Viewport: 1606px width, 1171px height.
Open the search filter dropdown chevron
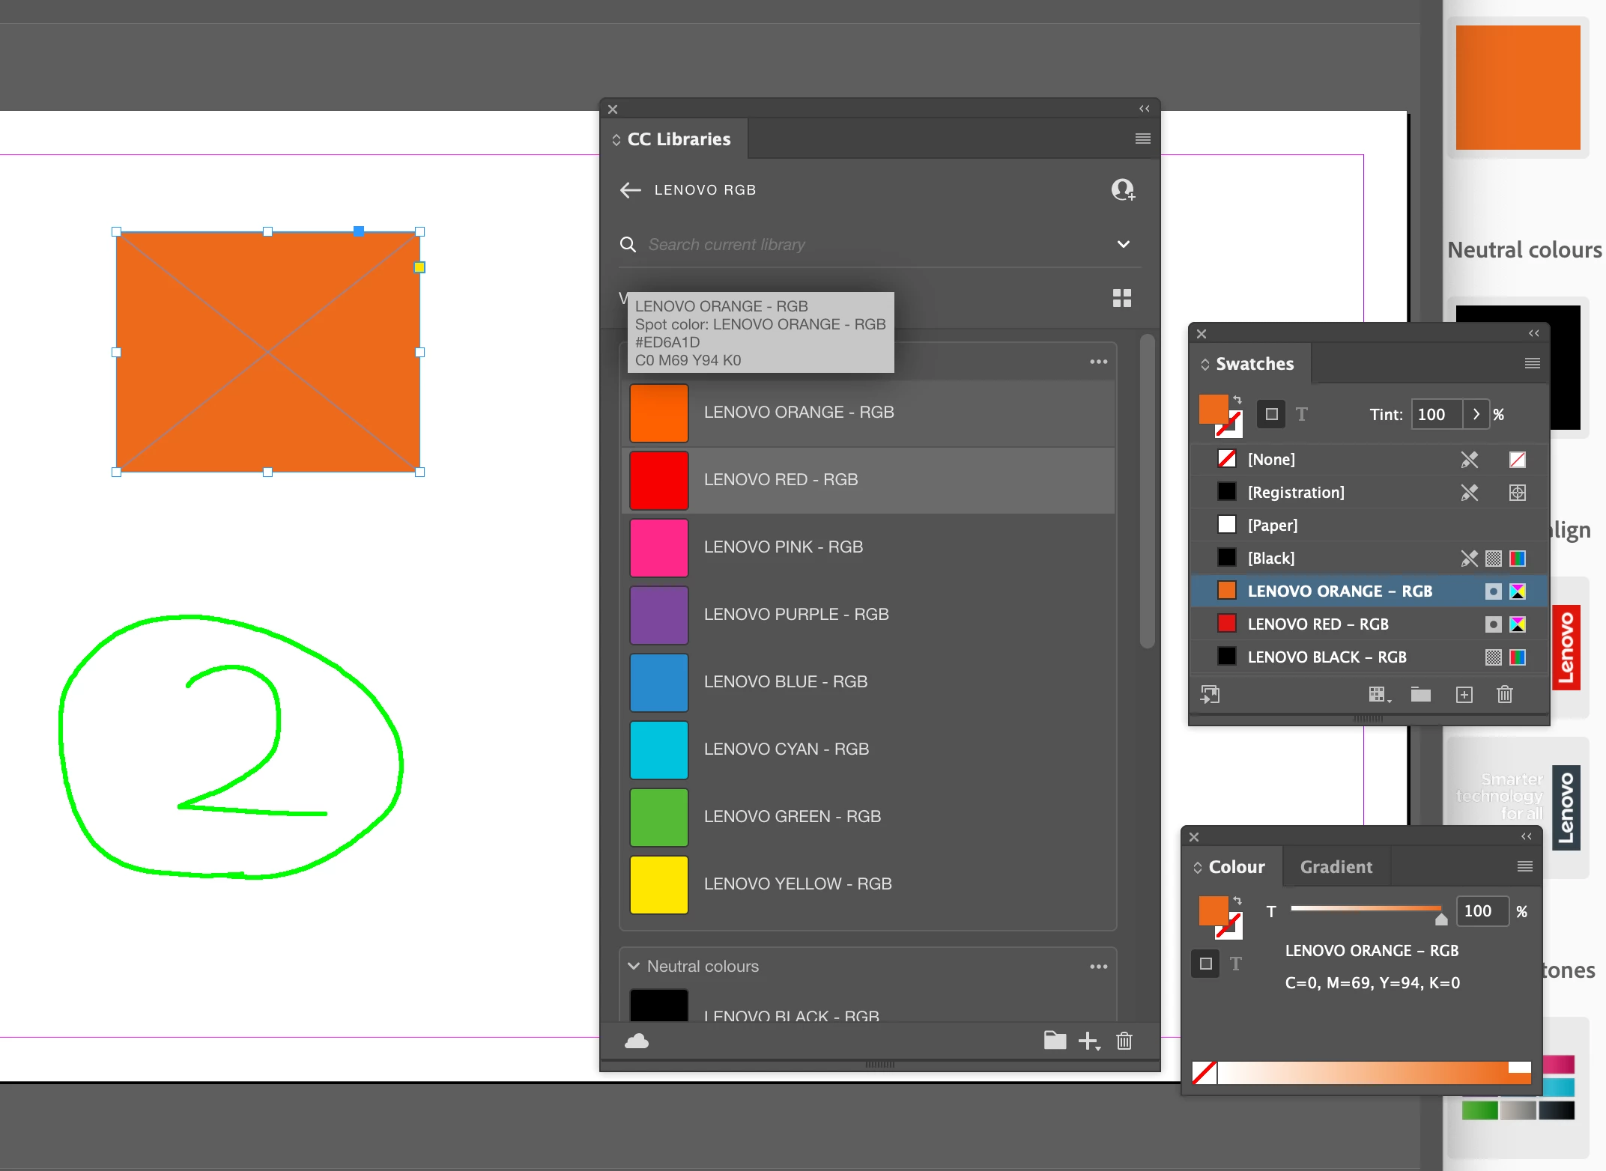click(x=1123, y=244)
